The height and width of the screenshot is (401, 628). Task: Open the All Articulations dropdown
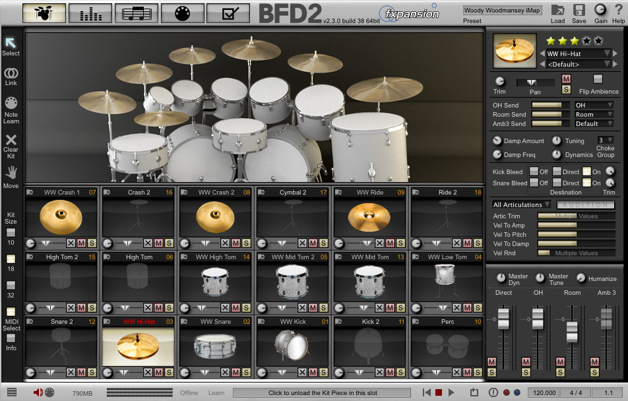(521, 204)
